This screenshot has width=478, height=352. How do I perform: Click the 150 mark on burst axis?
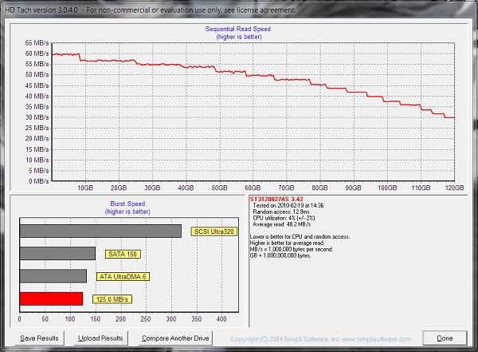(95, 319)
